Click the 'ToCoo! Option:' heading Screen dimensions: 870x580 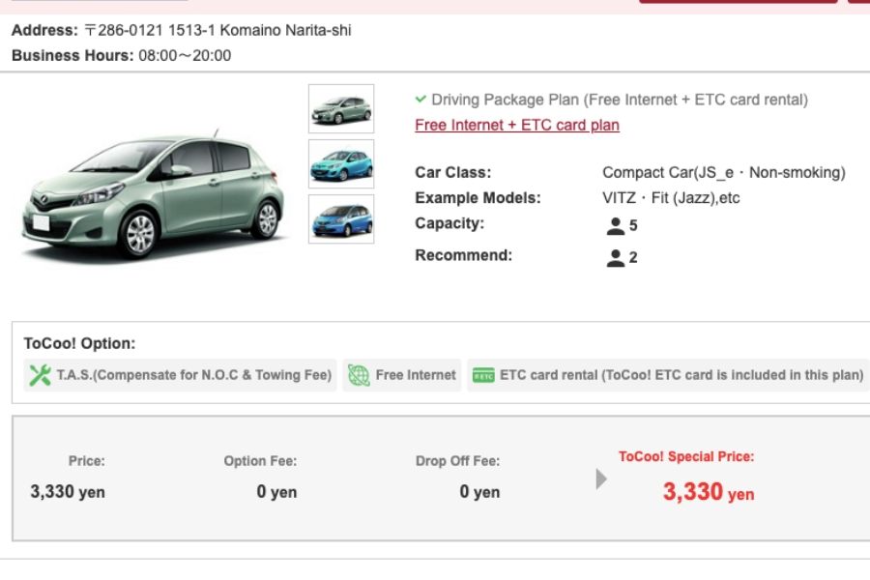[x=79, y=343]
